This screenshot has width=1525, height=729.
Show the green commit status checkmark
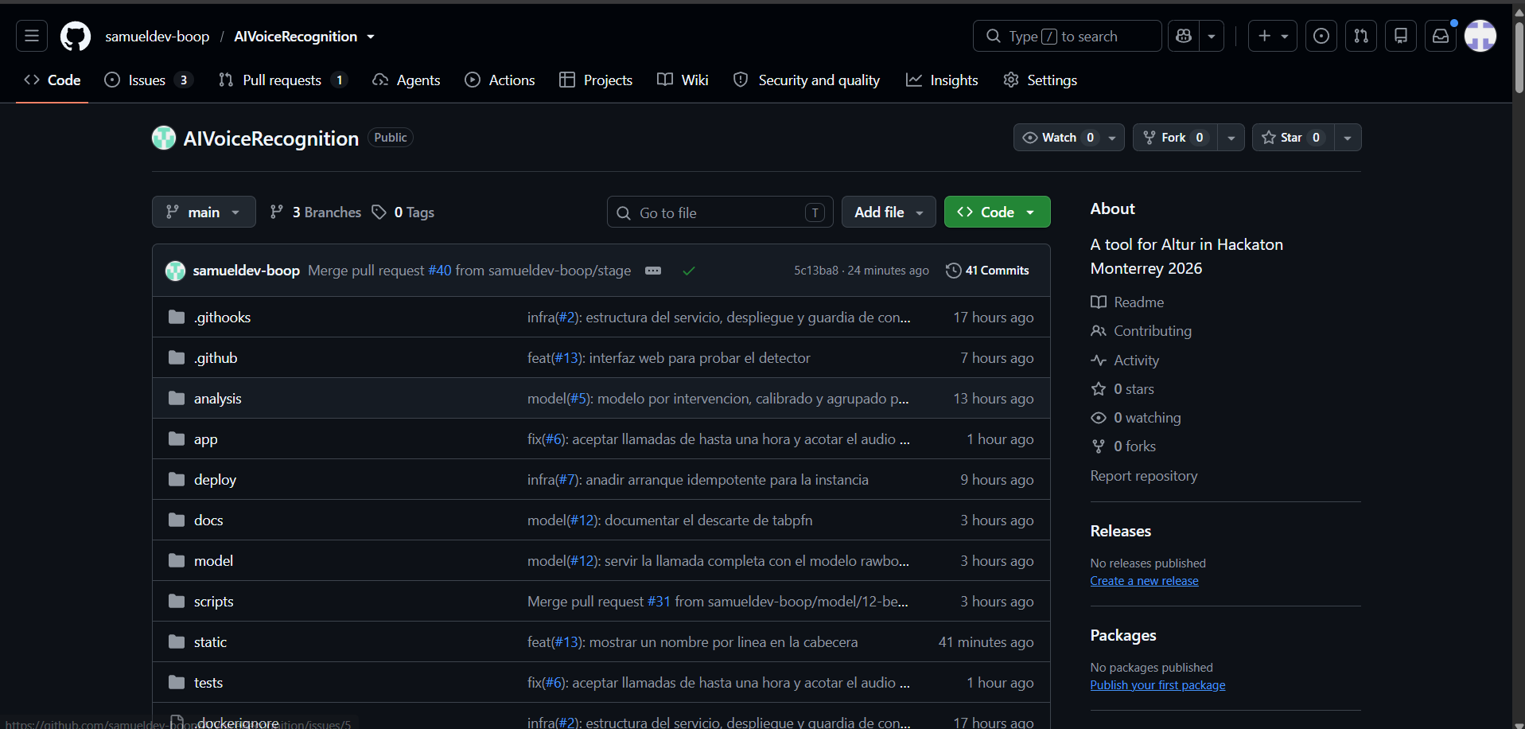click(x=689, y=271)
